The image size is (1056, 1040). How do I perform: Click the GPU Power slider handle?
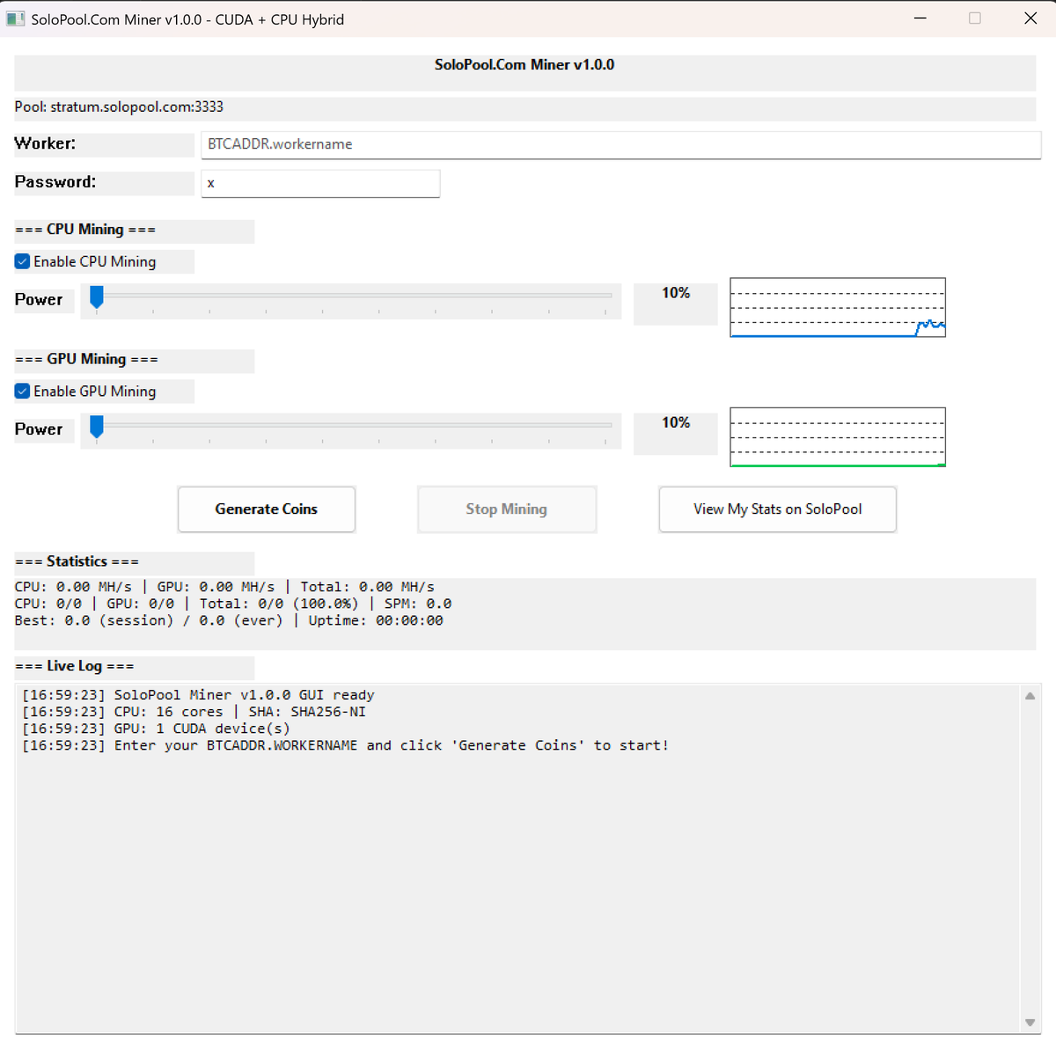97,428
